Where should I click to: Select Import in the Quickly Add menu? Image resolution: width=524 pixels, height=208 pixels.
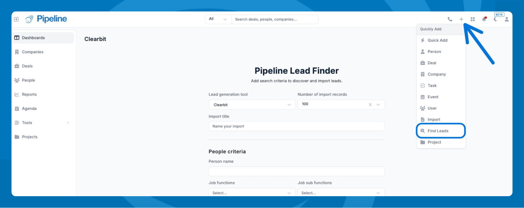pyautogui.click(x=433, y=120)
